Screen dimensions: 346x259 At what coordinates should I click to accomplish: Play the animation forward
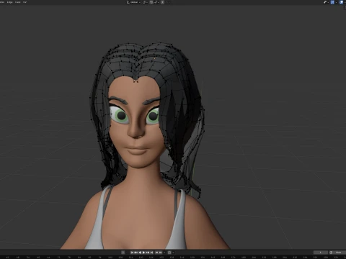click(x=143, y=253)
